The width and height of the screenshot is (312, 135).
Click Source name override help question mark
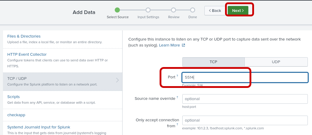177,97
